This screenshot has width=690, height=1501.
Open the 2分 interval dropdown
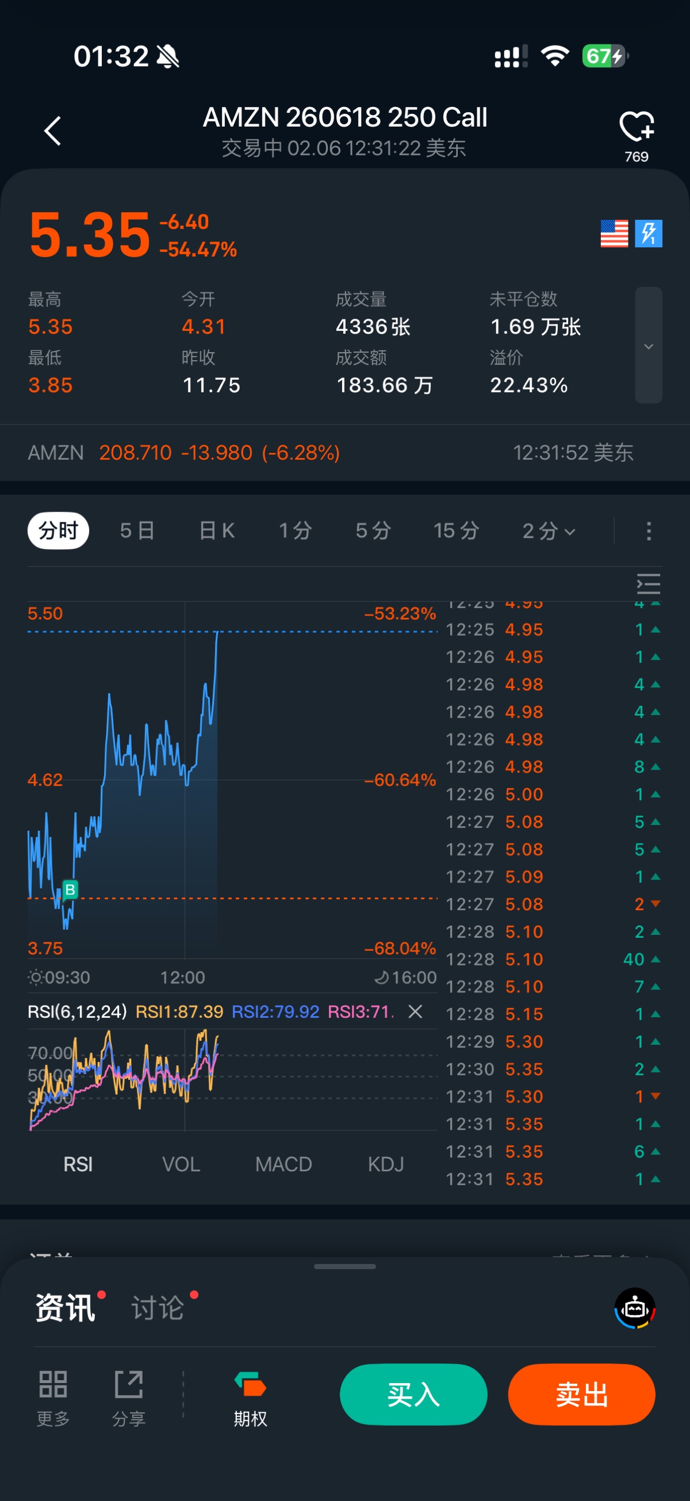coord(549,531)
